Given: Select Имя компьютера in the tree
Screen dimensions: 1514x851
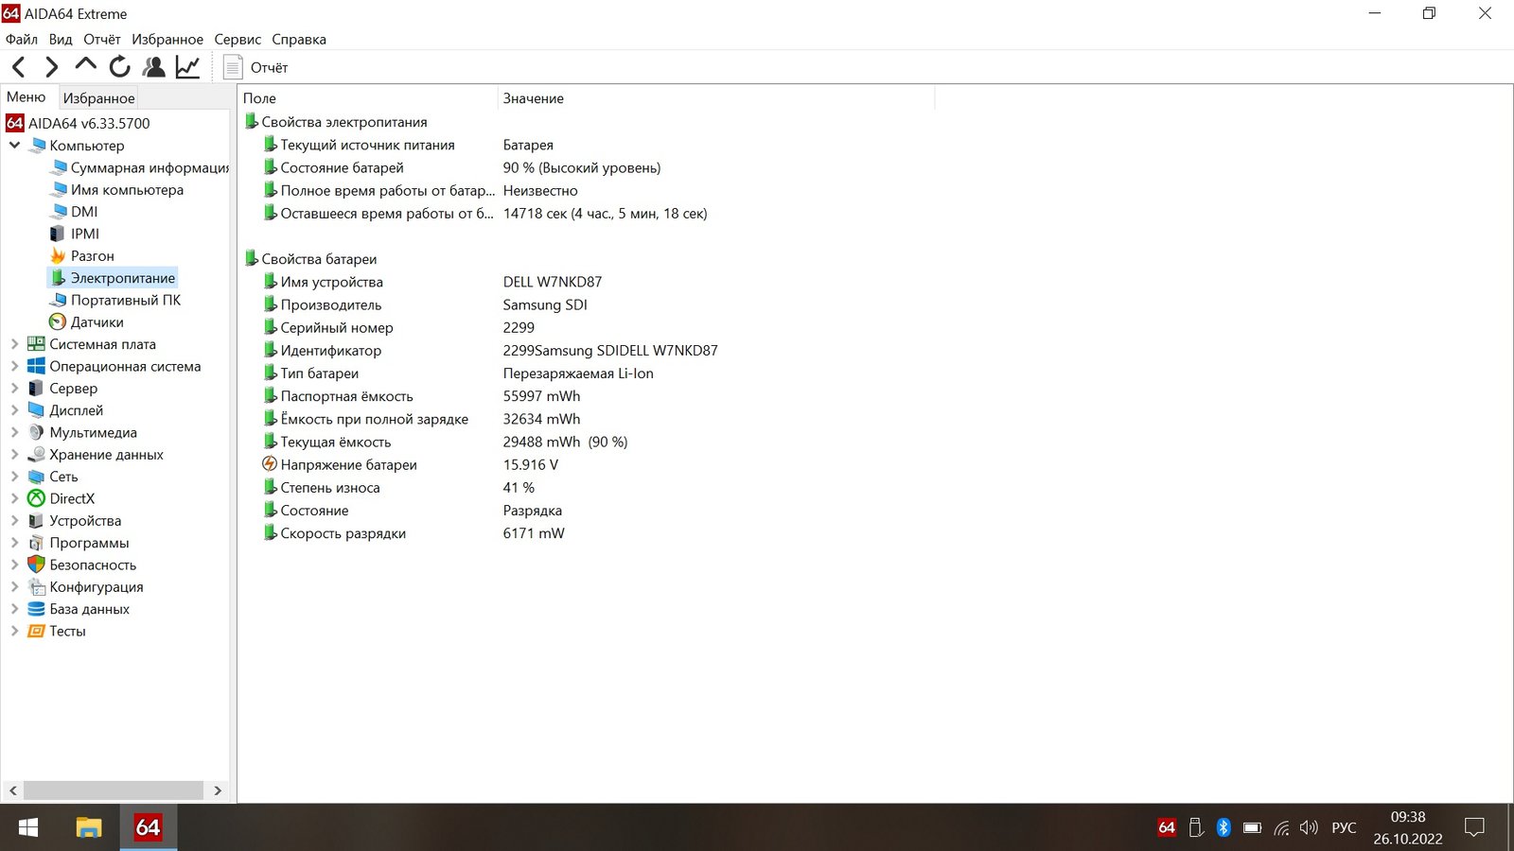Looking at the screenshot, I should [x=117, y=190].
